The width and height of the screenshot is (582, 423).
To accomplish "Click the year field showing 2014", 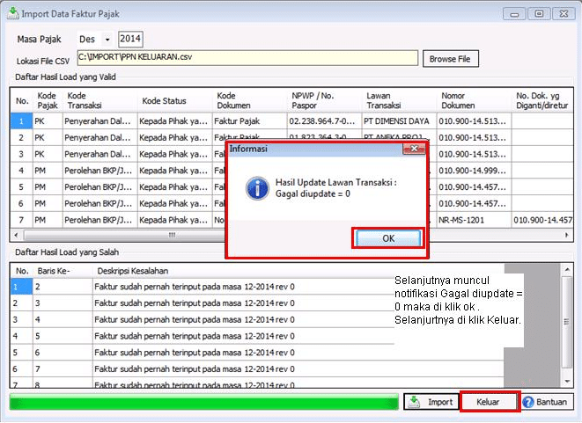I will pos(130,40).
